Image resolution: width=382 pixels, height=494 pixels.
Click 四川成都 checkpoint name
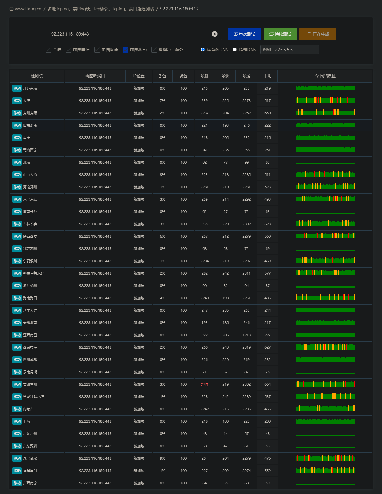[30, 360]
